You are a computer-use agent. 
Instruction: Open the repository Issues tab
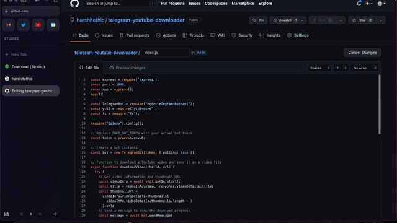click(104, 35)
